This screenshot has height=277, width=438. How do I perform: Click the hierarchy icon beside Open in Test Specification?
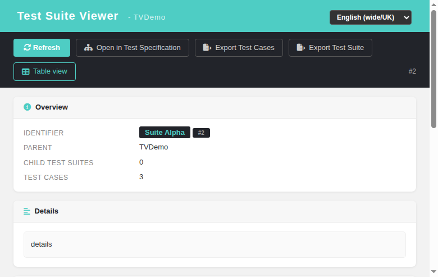(88, 48)
